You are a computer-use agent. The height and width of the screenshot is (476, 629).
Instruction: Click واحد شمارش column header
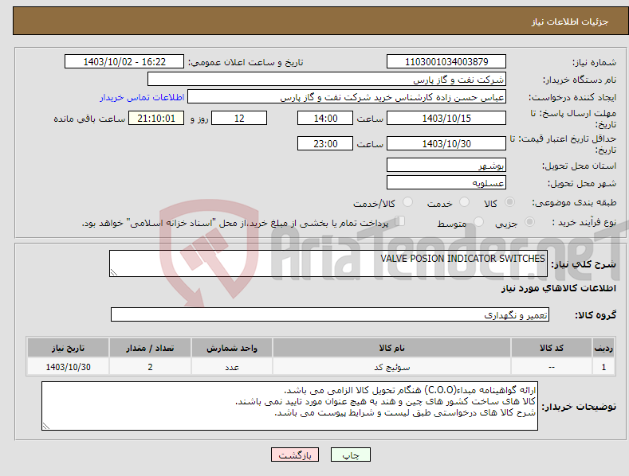point(232,348)
